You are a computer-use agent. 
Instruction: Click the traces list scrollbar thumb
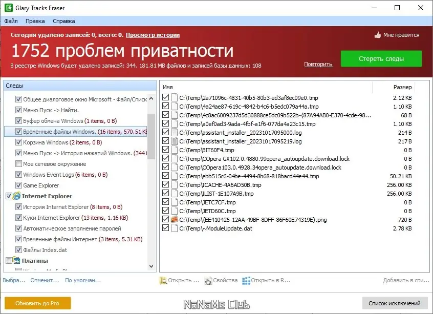point(151,136)
